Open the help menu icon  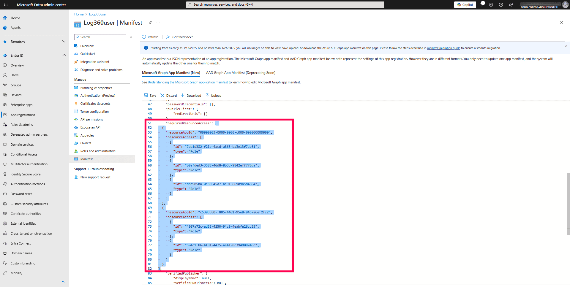coord(500,4)
